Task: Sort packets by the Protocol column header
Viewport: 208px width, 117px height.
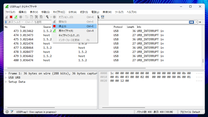Action: [x=119, y=27]
